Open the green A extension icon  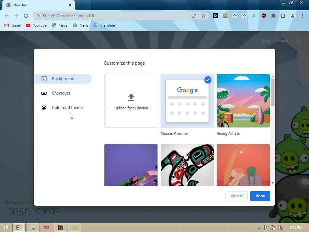click(254, 16)
